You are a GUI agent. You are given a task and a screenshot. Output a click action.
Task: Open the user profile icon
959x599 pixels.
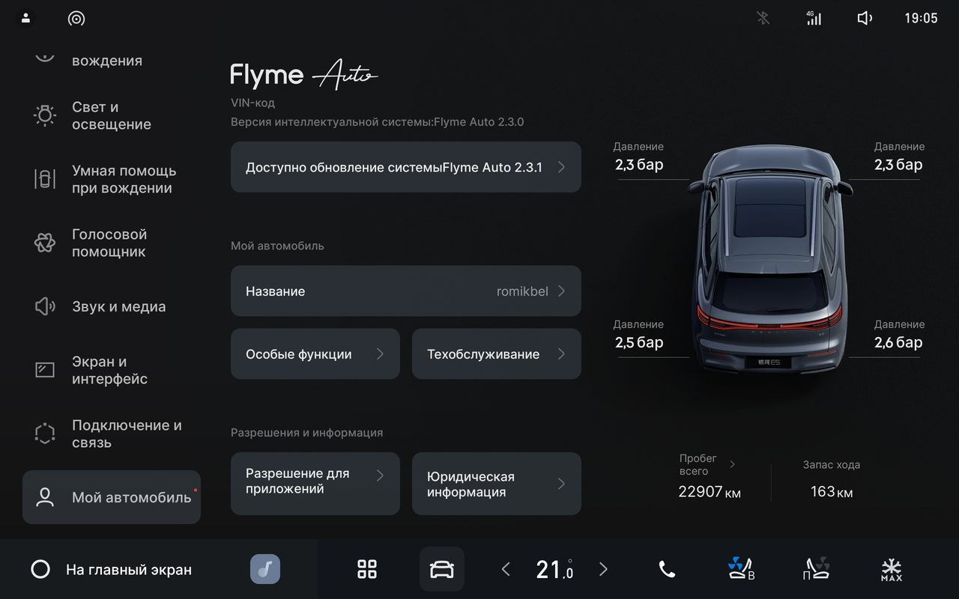(26, 18)
